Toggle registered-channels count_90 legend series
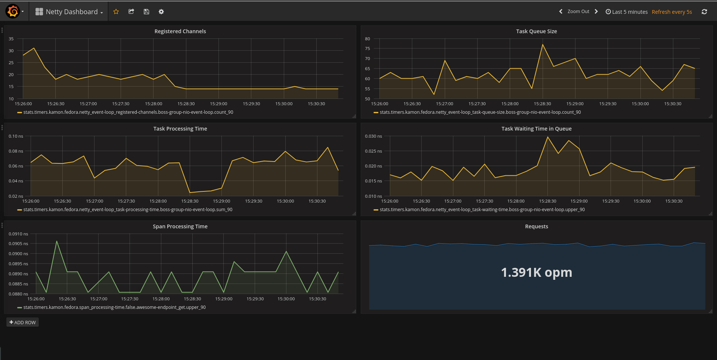 click(128, 112)
